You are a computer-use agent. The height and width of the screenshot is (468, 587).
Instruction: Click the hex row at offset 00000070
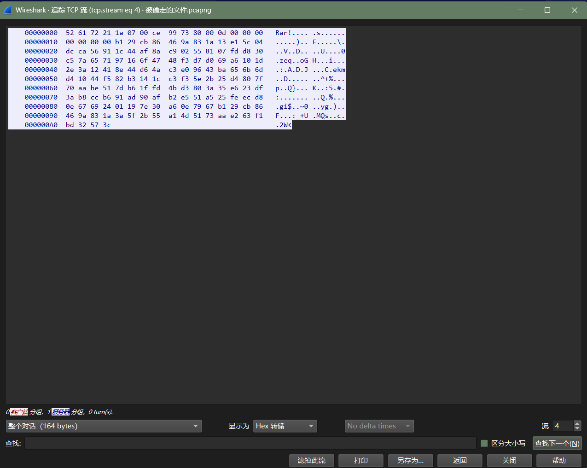click(x=177, y=97)
